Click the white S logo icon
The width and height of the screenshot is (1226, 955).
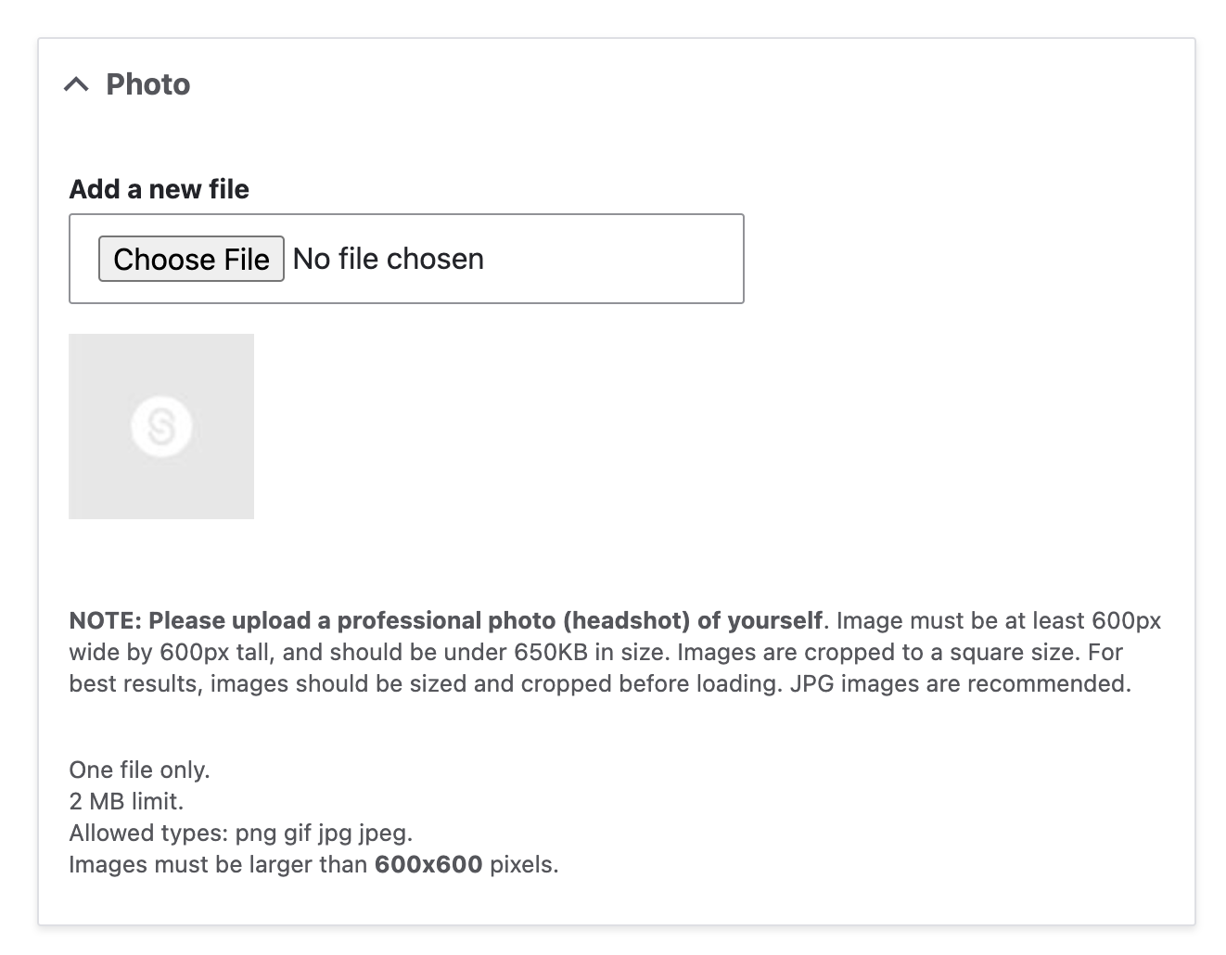coord(161,427)
